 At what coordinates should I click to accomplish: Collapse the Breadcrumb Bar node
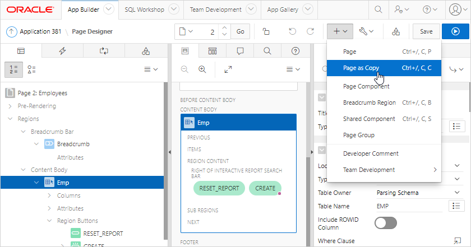24,132
